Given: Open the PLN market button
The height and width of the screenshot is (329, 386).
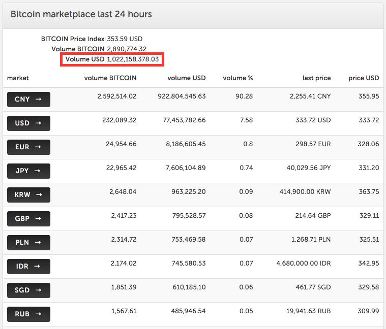Looking at the screenshot, I should click(28, 243).
